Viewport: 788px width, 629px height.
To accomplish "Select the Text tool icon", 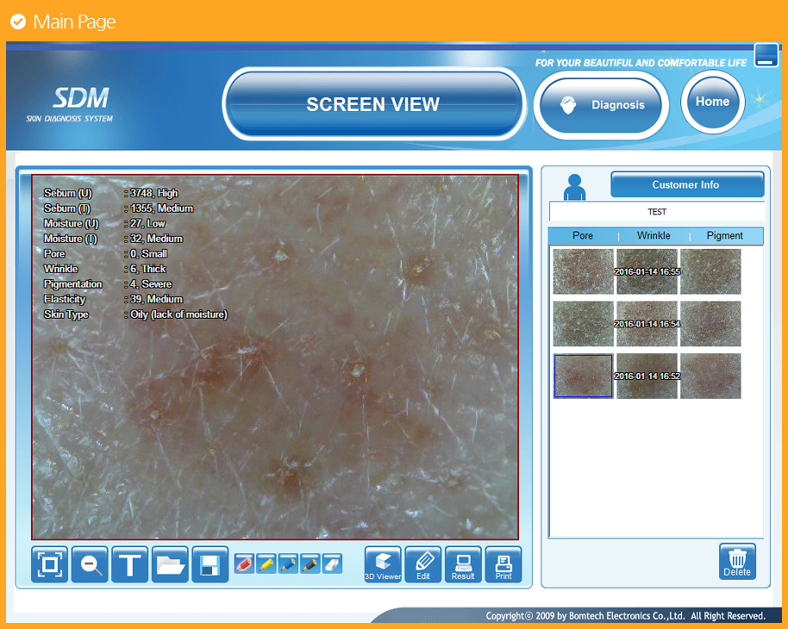I will [130, 565].
